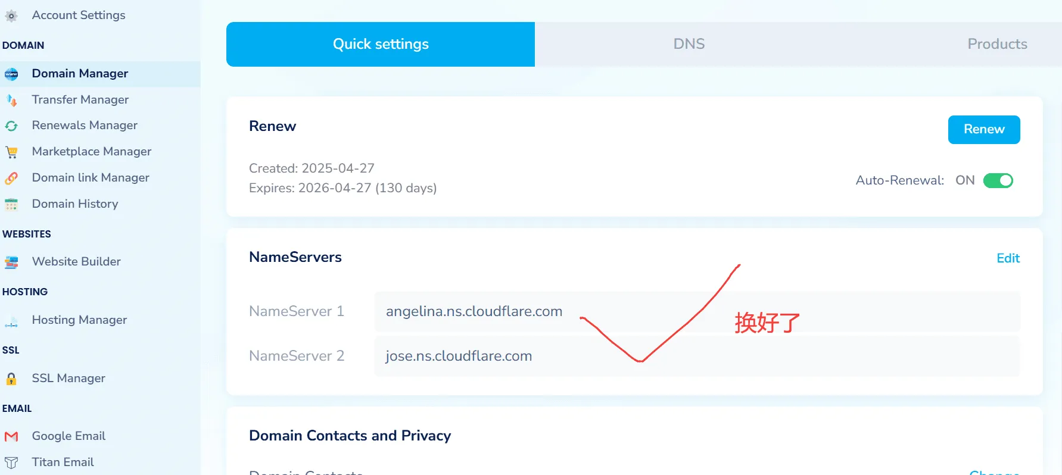Click the NameServer 1 field
The width and height of the screenshot is (1062, 475).
(x=697, y=311)
